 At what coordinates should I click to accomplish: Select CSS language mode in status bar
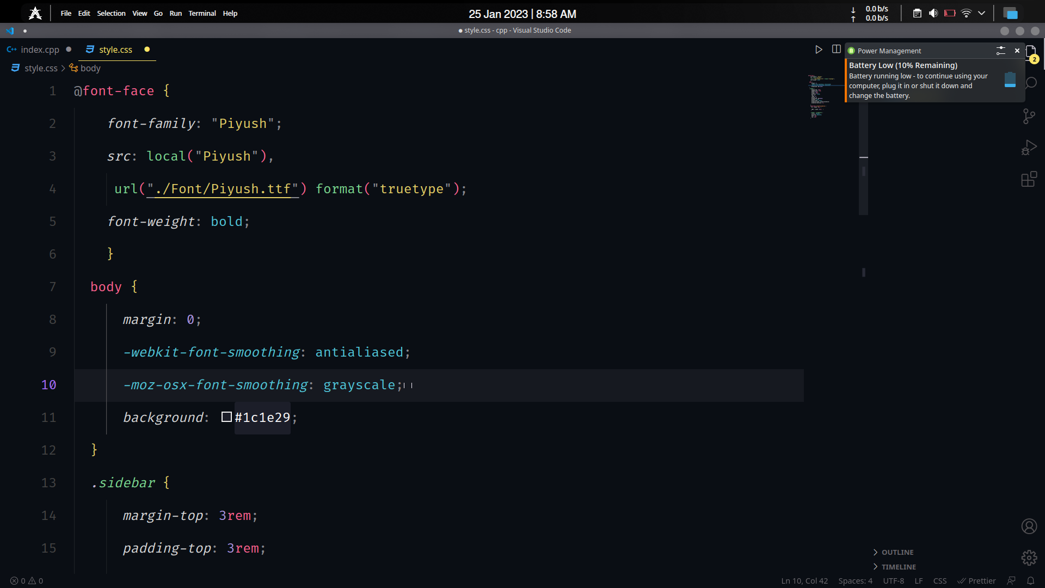[940, 581]
